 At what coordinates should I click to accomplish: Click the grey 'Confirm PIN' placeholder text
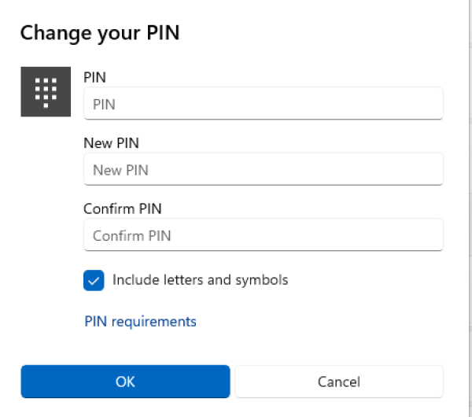[x=132, y=236]
